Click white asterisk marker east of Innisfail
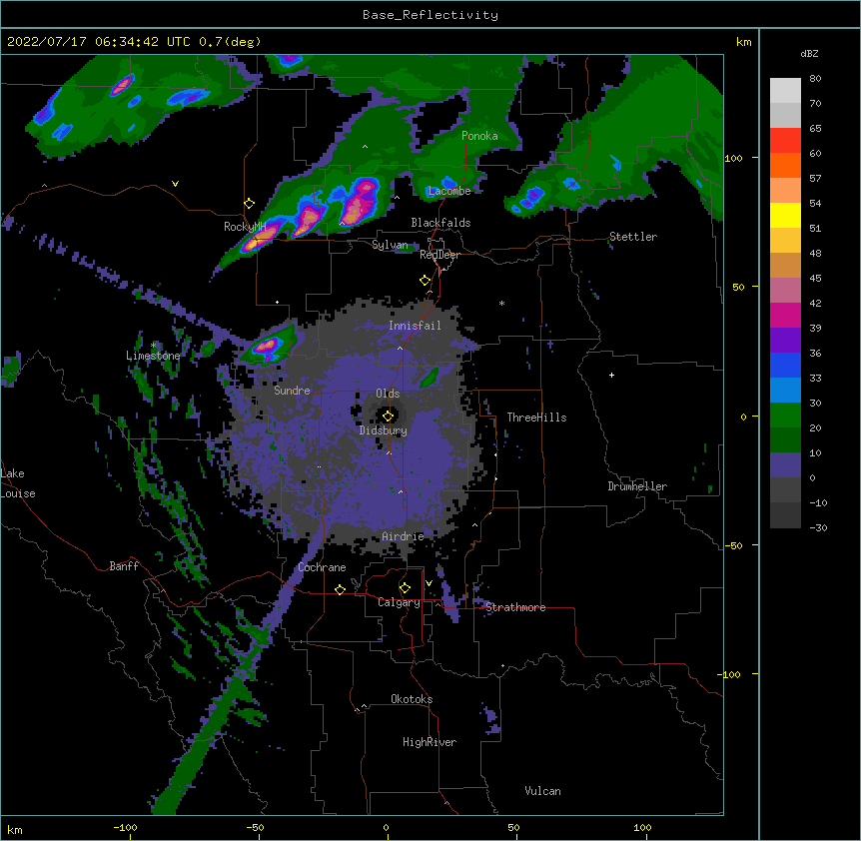 pos(501,303)
